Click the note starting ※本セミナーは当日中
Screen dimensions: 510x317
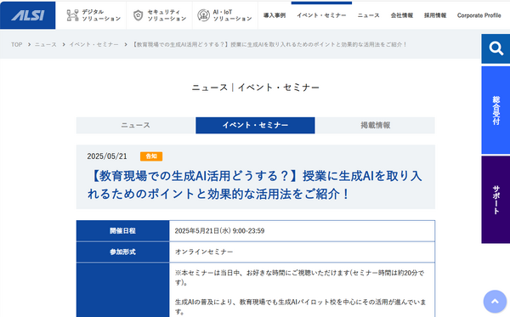click(299, 278)
